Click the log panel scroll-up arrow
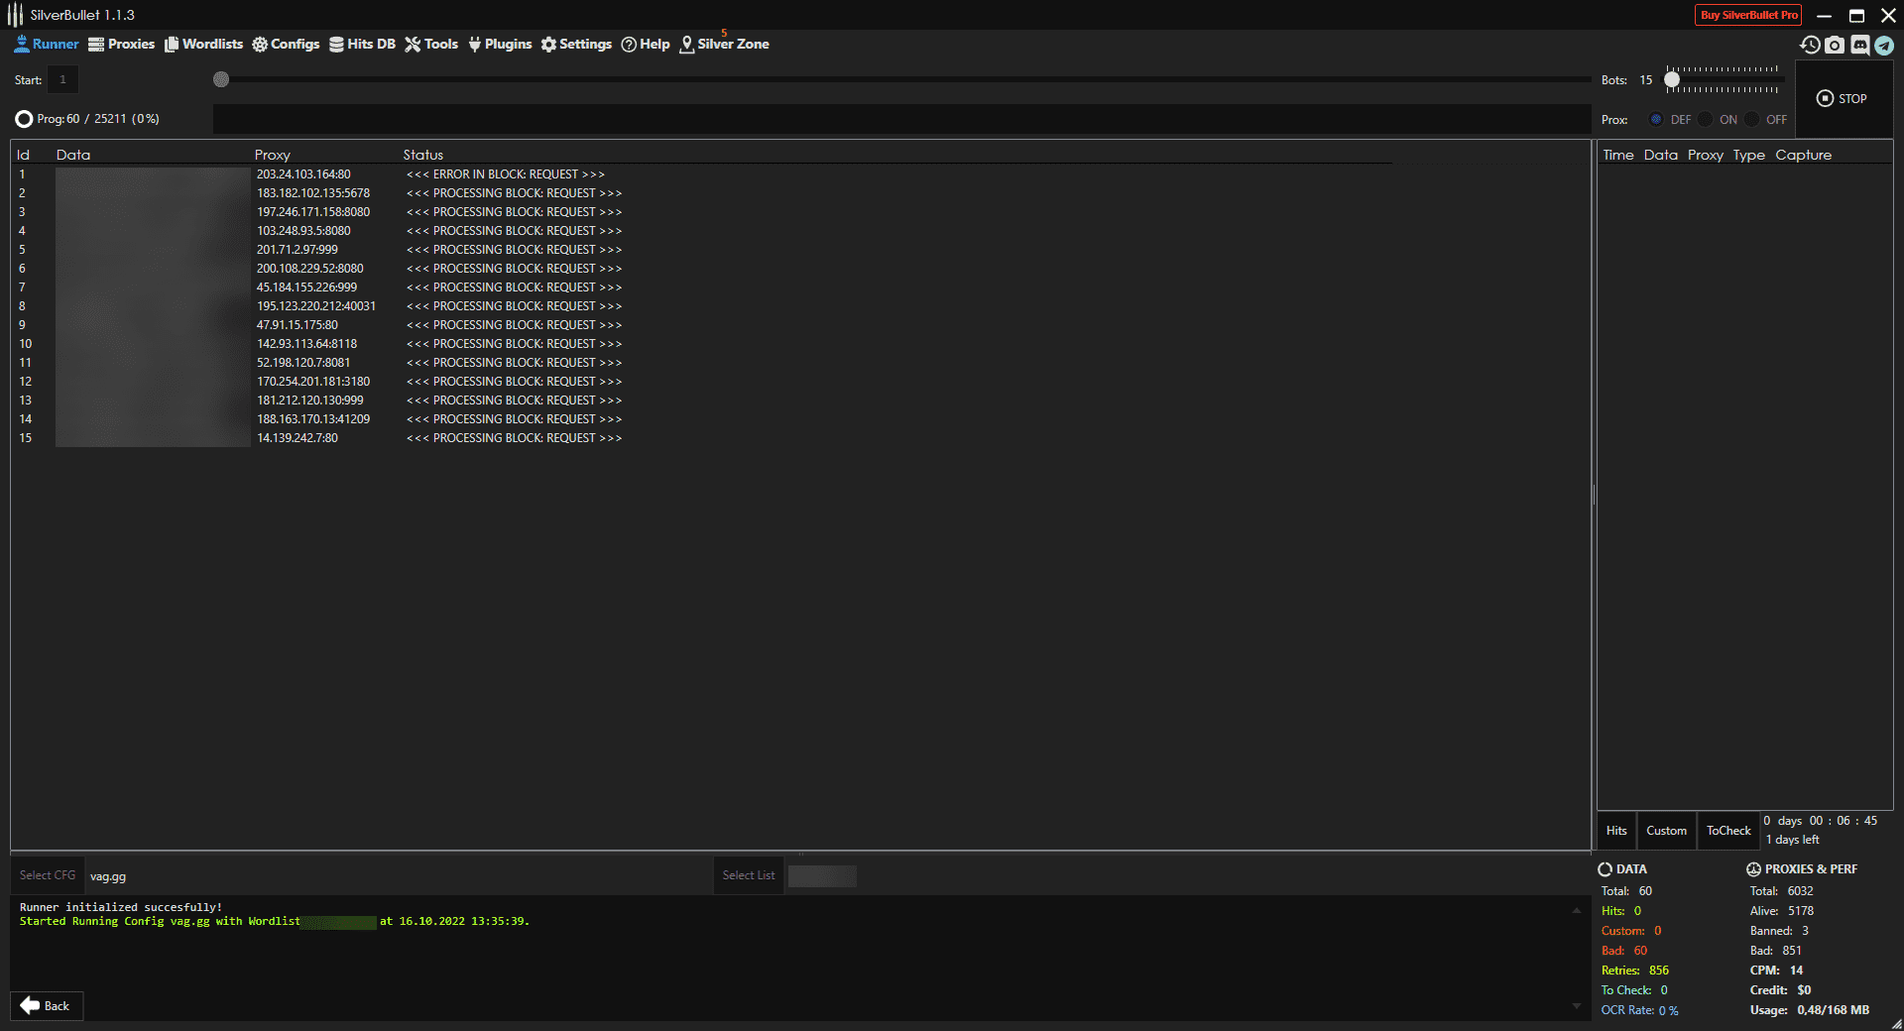Image resolution: width=1904 pixels, height=1031 pixels. (1577, 910)
